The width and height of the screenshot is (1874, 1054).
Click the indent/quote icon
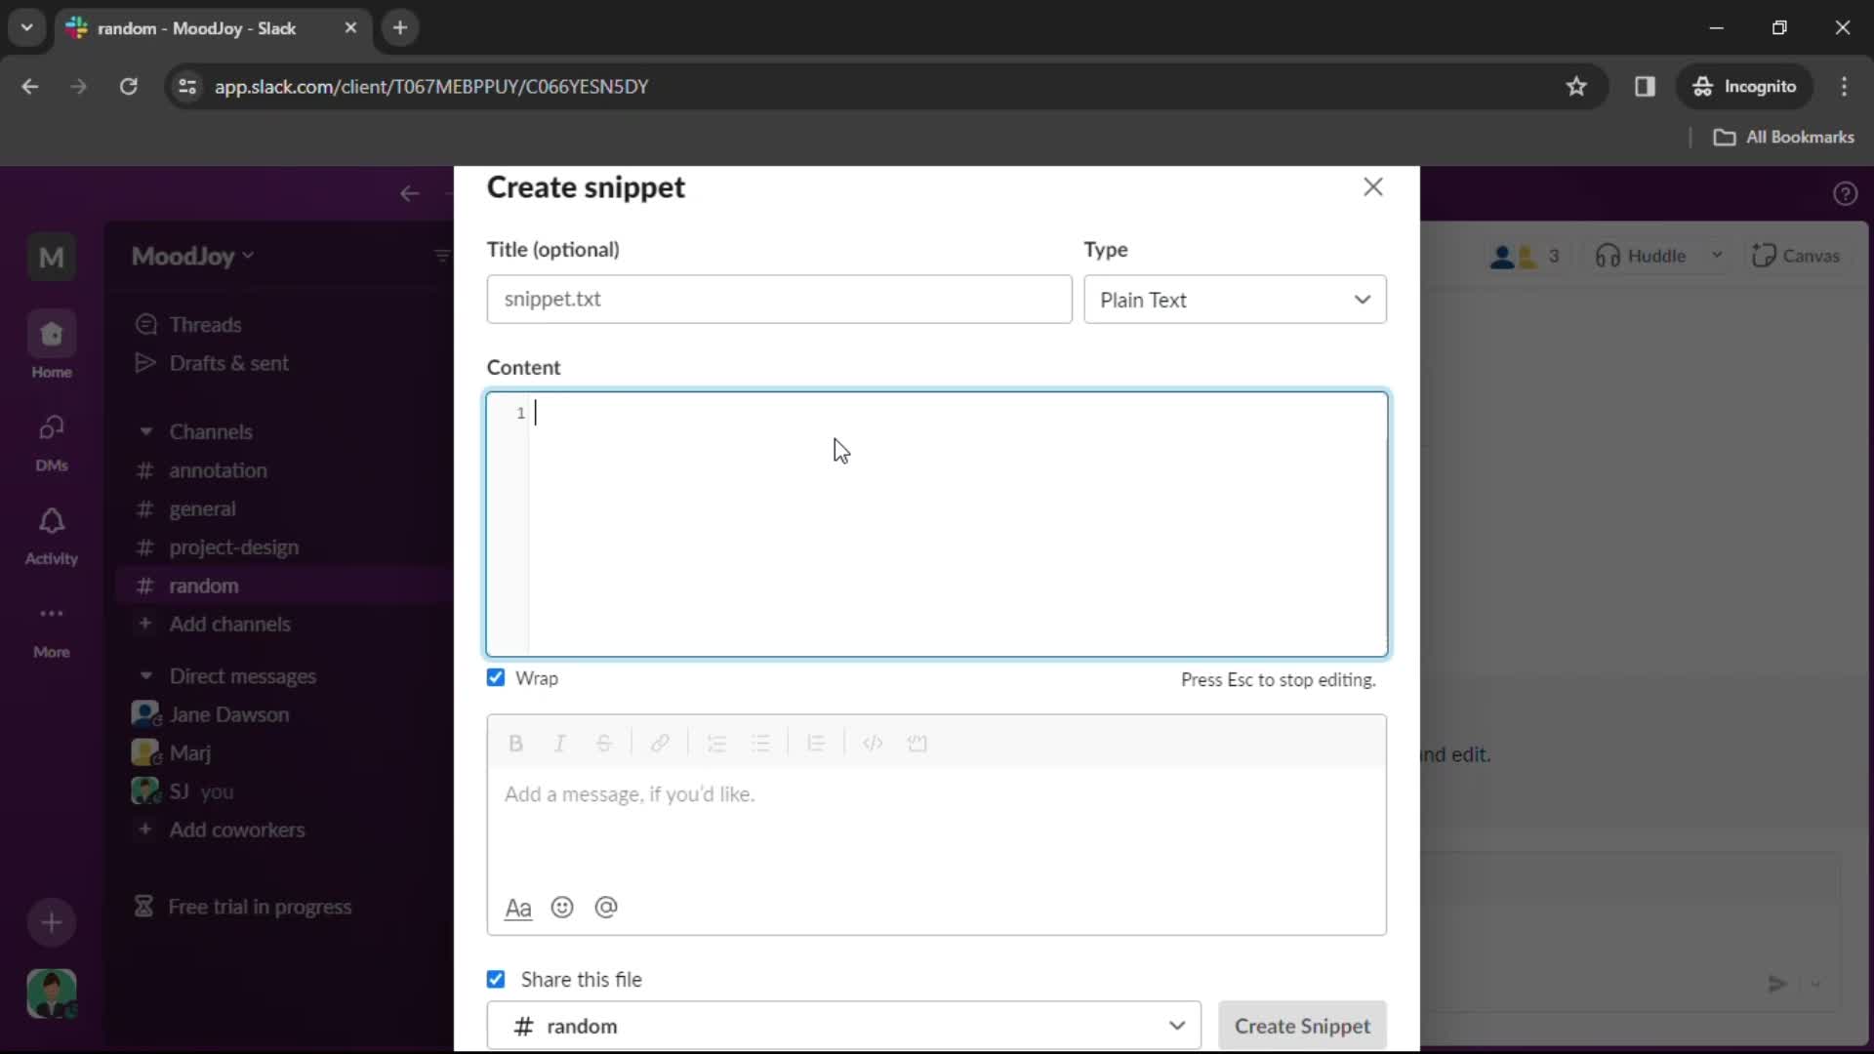[816, 743]
